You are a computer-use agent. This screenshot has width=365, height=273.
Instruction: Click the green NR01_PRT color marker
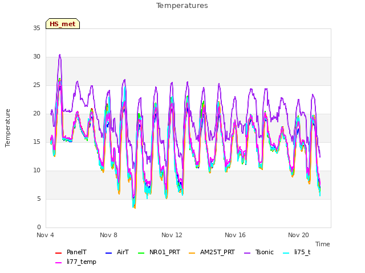(x=141, y=253)
